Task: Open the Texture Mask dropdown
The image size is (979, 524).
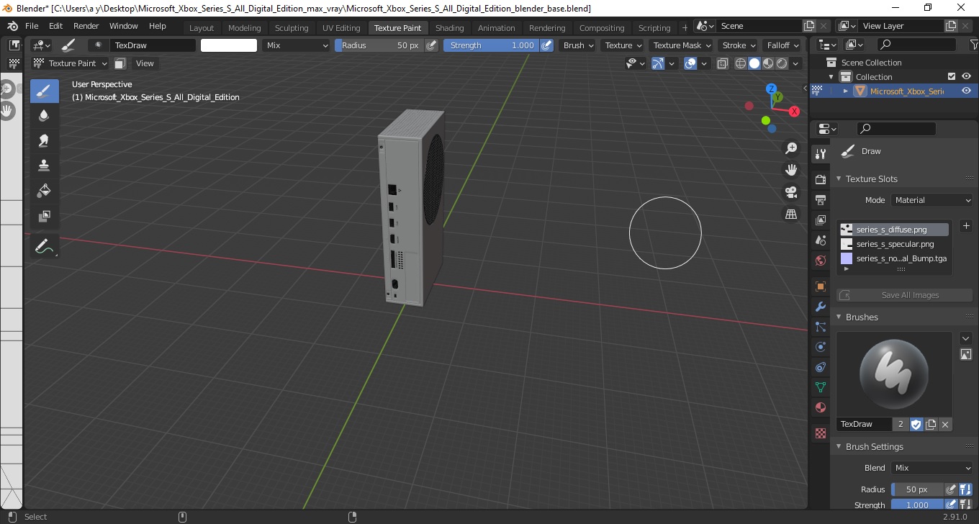Action: (681, 45)
